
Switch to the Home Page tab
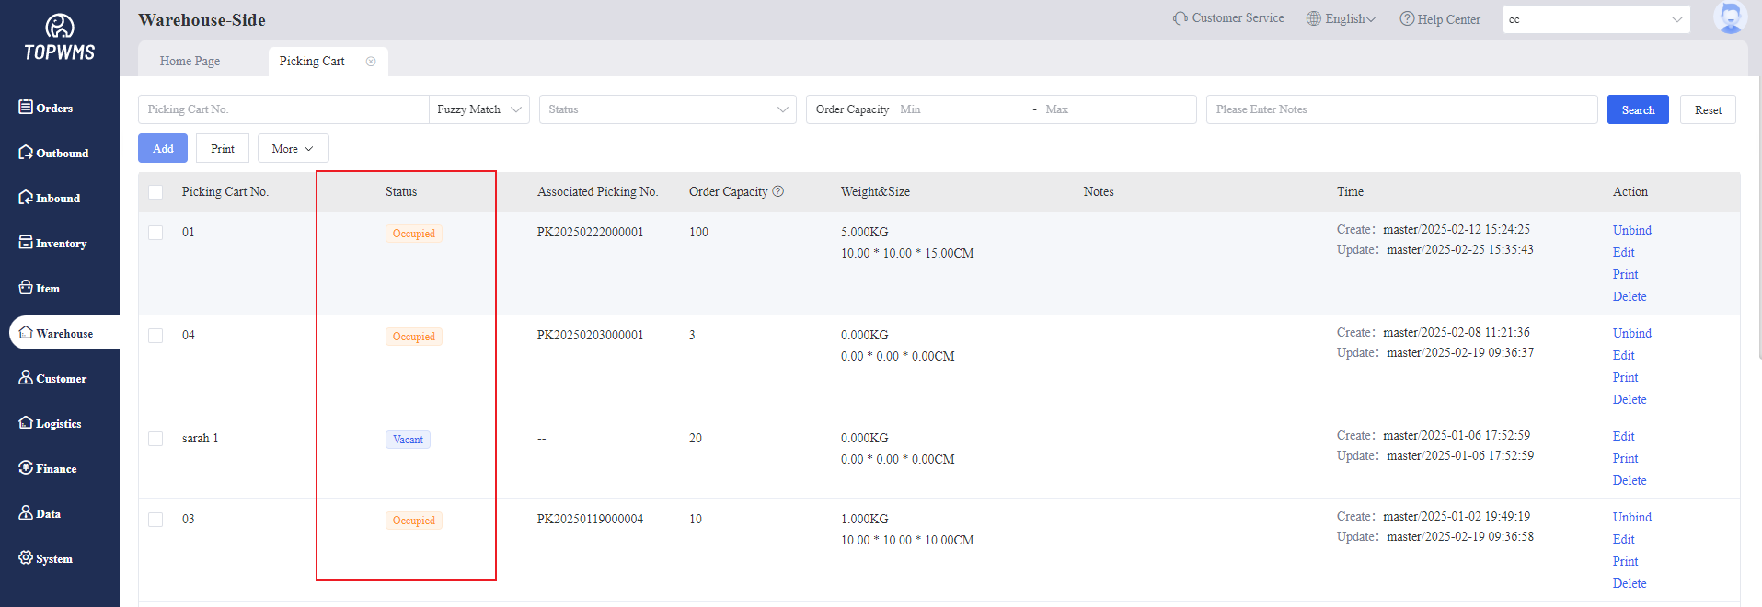[190, 62]
